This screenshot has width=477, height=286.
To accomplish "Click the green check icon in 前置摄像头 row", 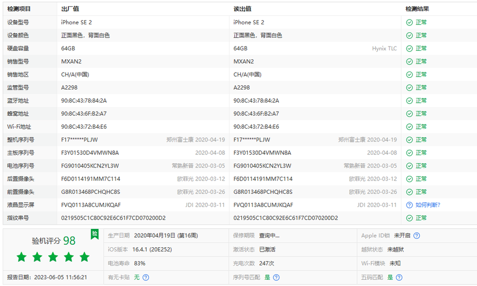I will (410, 192).
